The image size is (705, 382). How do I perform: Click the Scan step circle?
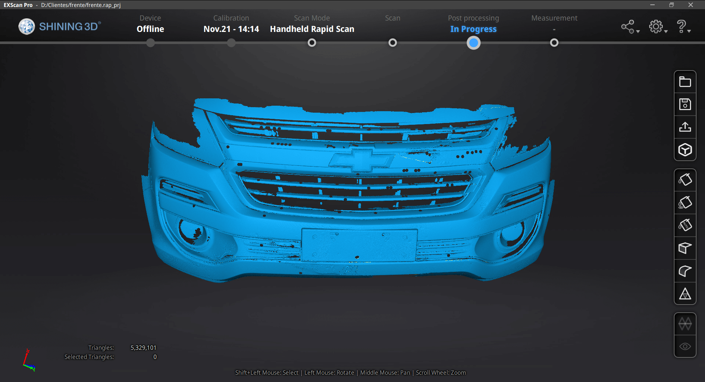pos(393,43)
